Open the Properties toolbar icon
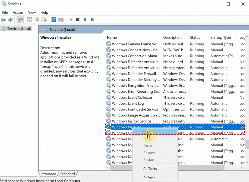The width and height of the screenshot is (249, 182). coord(29,20)
